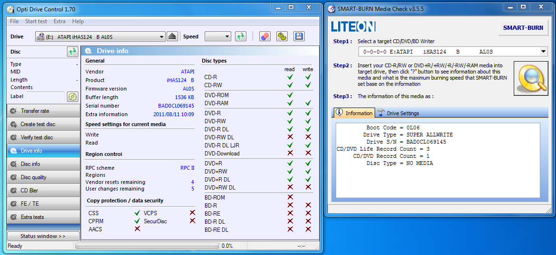The height and width of the screenshot is (255, 556).
Task: Click the SMART-BURN window title icon
Action: tap(331, 9)
